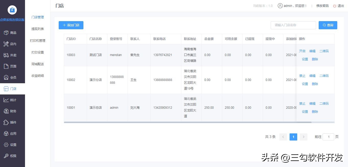This screenshot has width=348, height=167.
Task: Go to 打印机管理 submenu
Action: tap(38, 40)
